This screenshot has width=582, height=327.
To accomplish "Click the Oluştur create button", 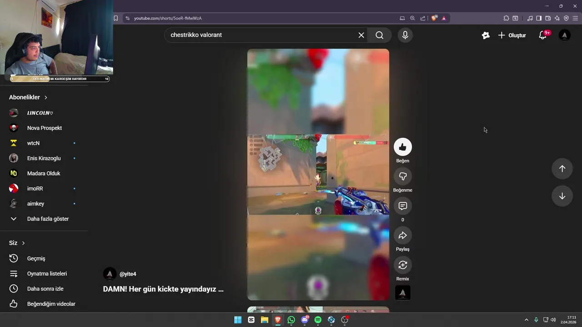I will click(512, 35).
